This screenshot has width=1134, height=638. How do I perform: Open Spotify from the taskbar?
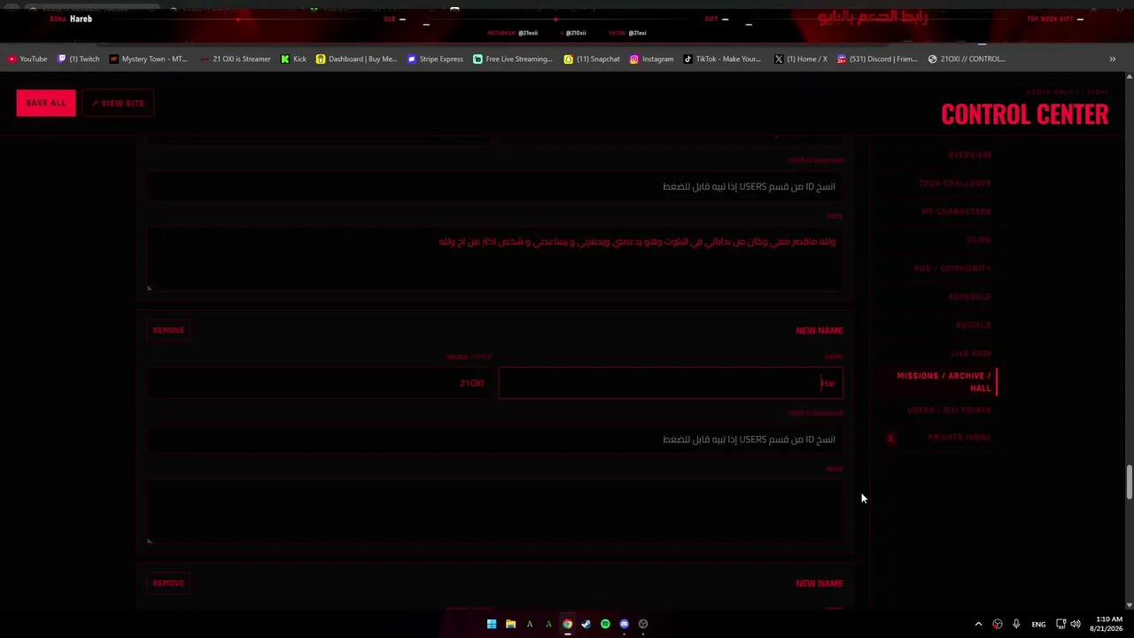click(x=605, y=624)
